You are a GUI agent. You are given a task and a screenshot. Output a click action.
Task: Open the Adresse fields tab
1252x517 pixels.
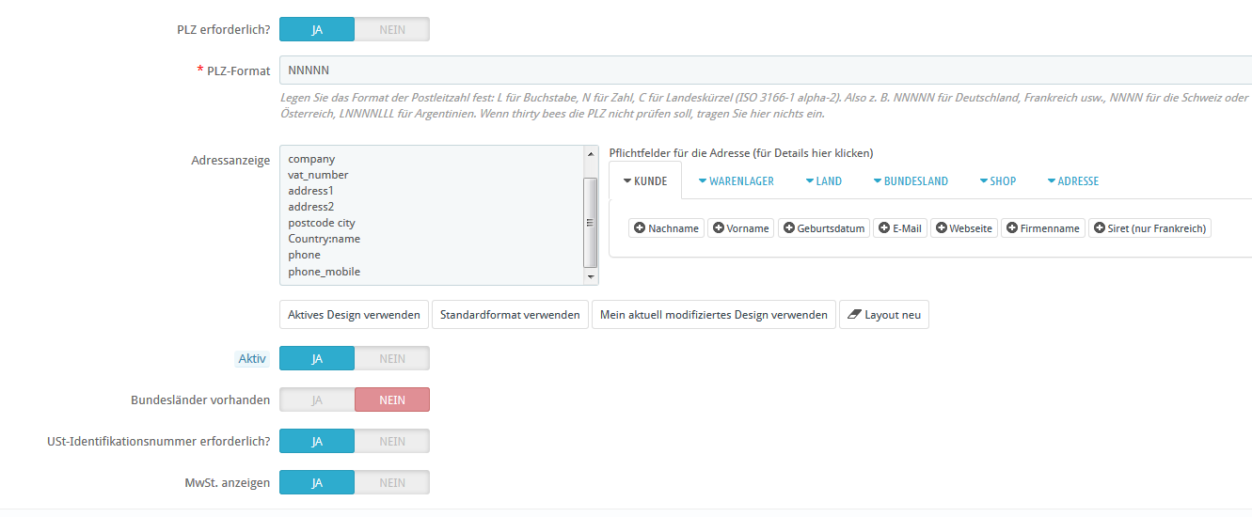[x=1072, y=180]
